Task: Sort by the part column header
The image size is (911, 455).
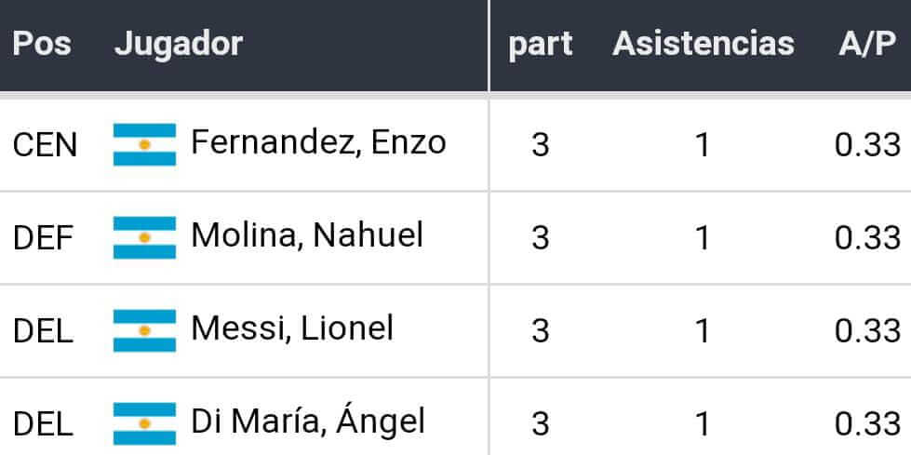Action: coord(541,44)
